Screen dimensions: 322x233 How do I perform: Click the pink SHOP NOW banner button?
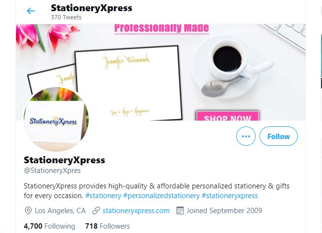coord(228,116)
